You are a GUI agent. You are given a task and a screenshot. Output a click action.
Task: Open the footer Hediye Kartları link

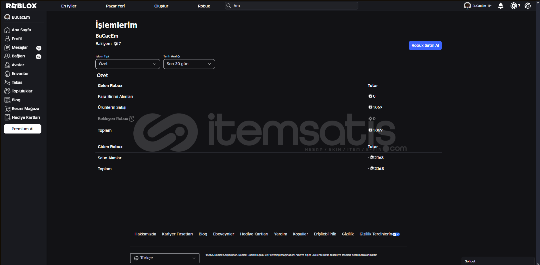(254, 234)
